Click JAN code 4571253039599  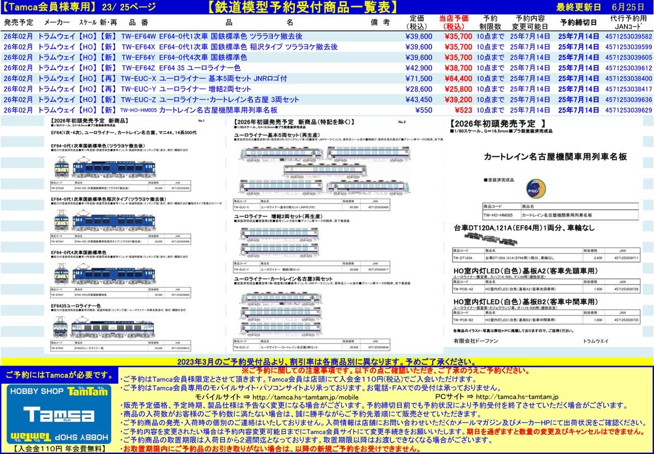628,47
